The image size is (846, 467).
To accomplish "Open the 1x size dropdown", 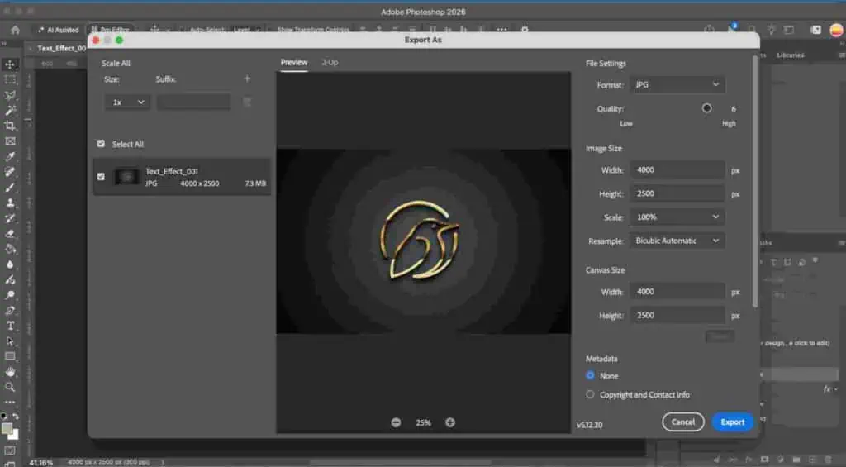I will pyautogui.click(x=127, y=102).
